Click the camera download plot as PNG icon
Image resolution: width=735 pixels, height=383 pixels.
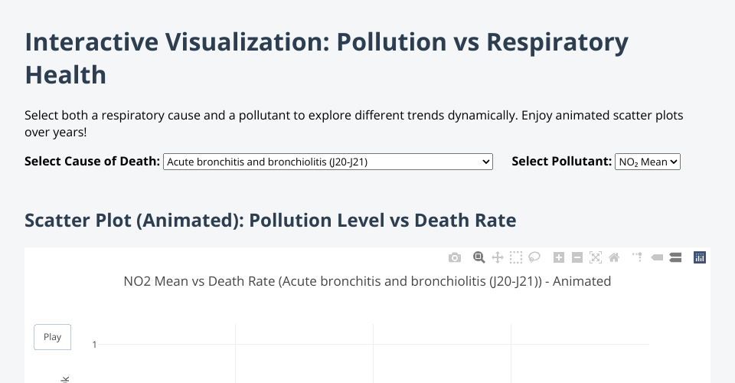(455, 258)
